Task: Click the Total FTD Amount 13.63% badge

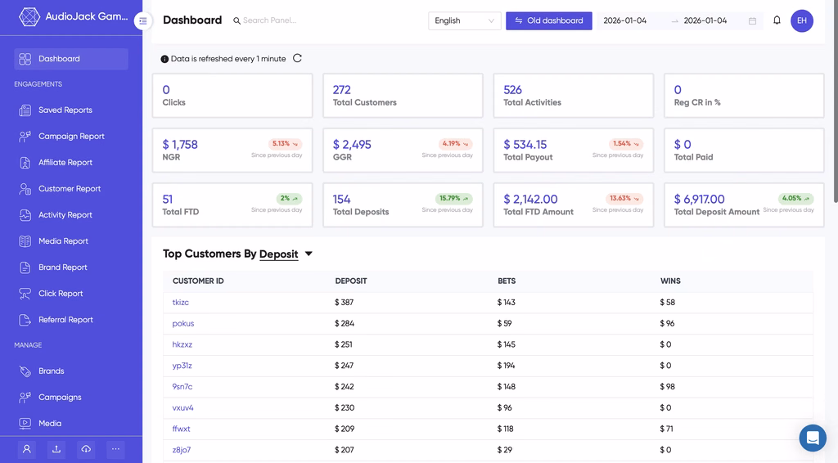Action: (x=624, y=198)
